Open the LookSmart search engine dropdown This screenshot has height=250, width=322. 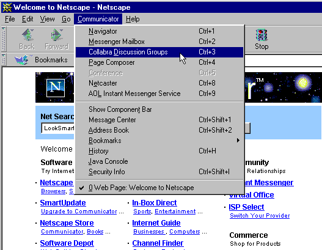58,128
